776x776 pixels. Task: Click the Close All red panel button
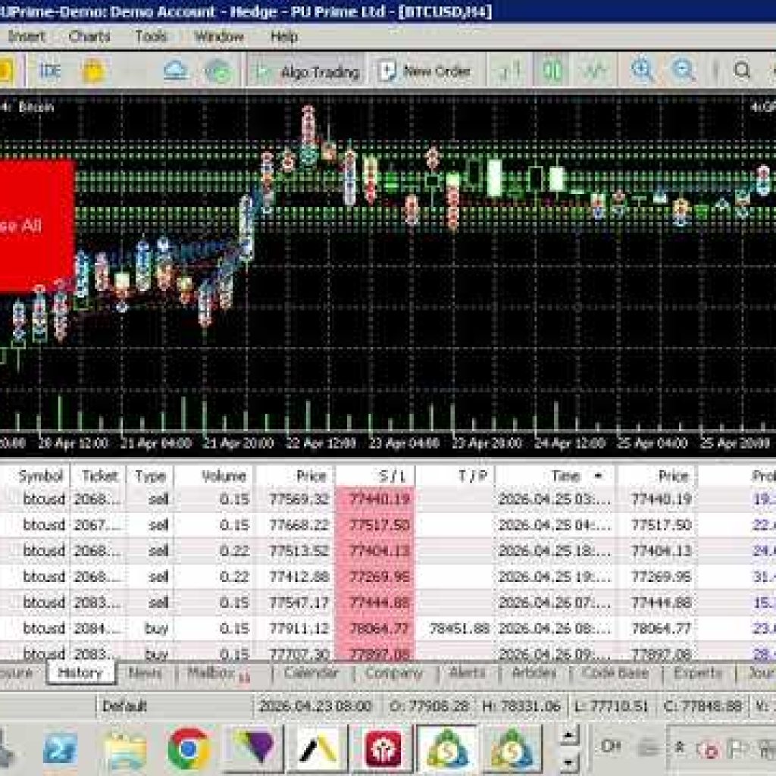(34, 224)
